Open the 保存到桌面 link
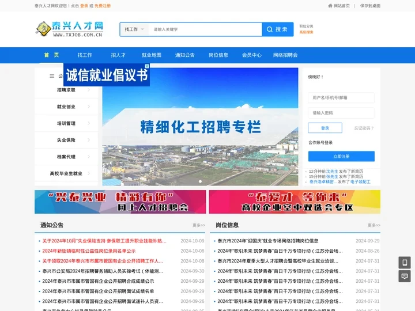The height and width of the screenshot is (311, 415). [370, 6]
